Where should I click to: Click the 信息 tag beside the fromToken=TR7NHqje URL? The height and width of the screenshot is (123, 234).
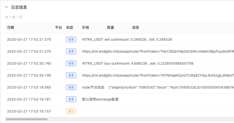point(71,75)
